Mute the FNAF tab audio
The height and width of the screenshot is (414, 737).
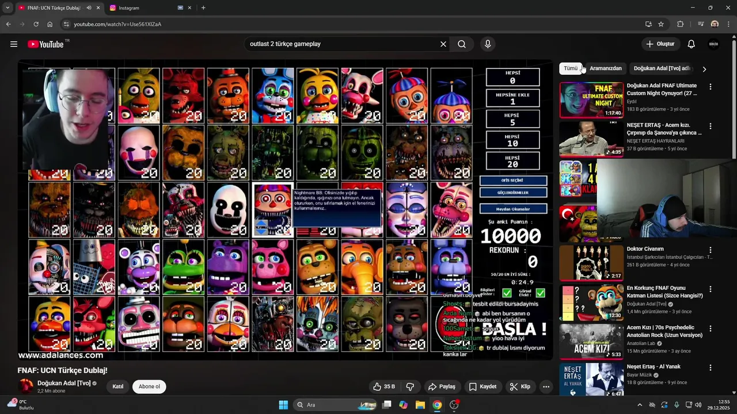pyautogui.click(x=89, y=8)
